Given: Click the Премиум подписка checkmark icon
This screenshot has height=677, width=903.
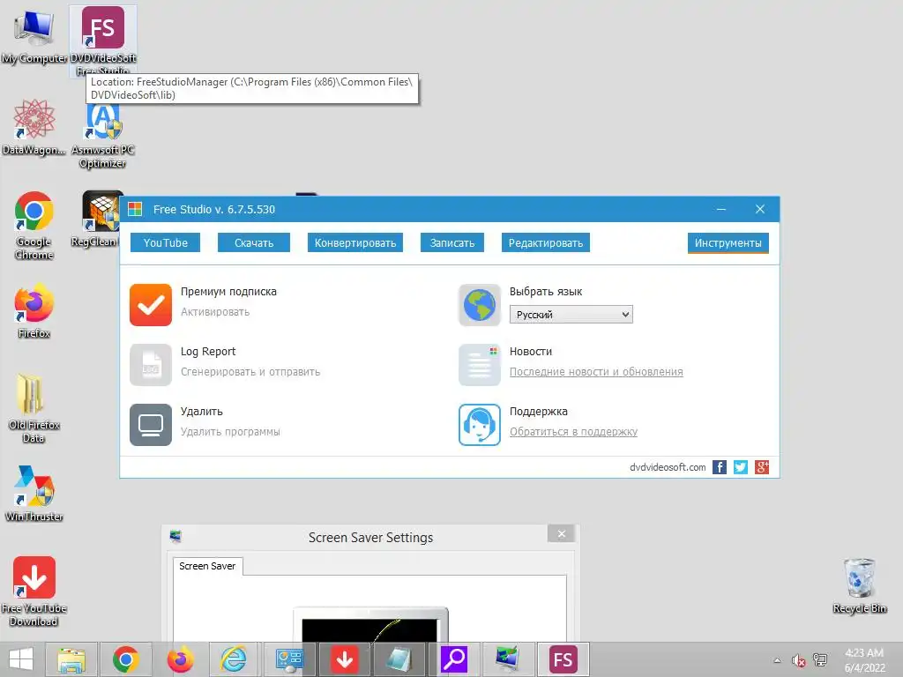Looking at the screenshot, I should [151, 304].
